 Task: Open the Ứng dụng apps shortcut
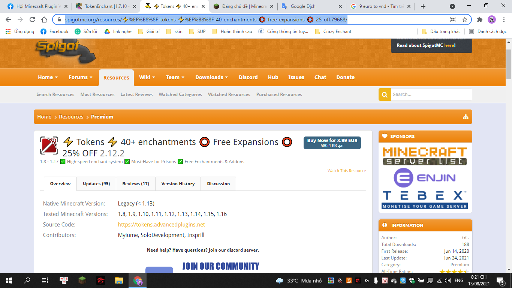[20, 31]
